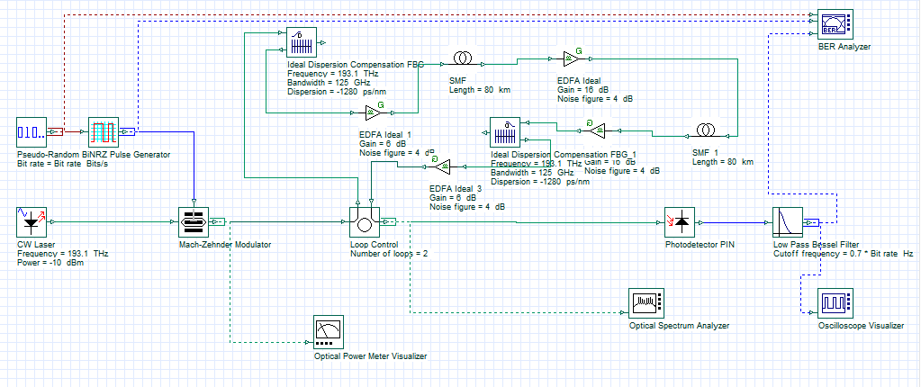Viewport: 921px width, 387px height.
Task: Click the NRZ Pulse Generator output port
Action: (128, 132)
